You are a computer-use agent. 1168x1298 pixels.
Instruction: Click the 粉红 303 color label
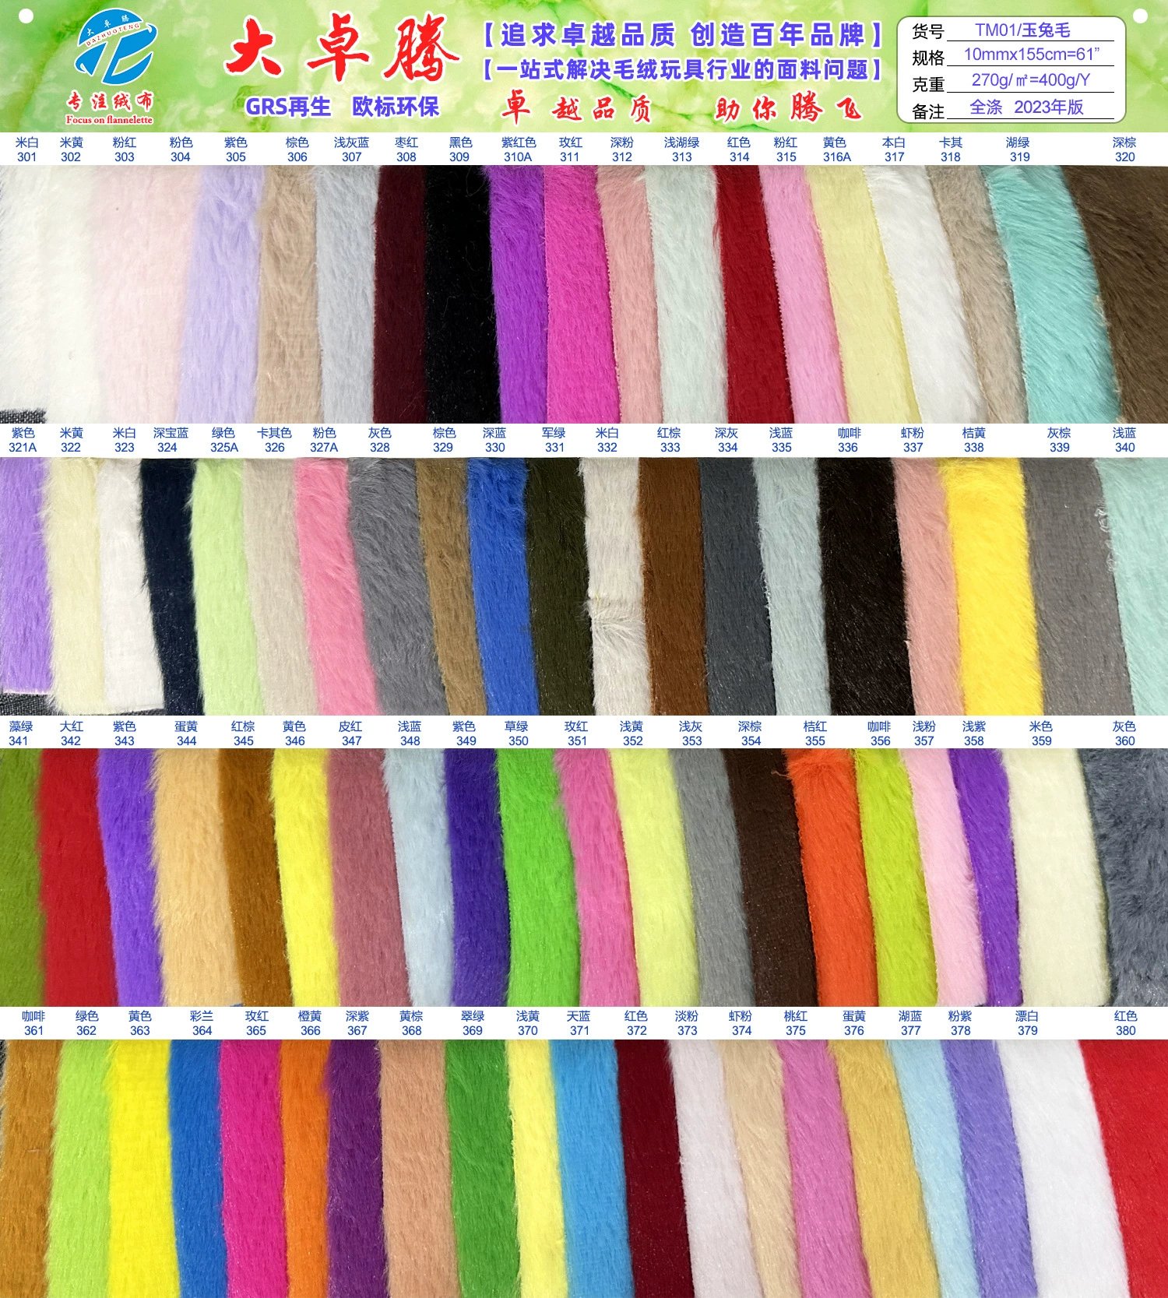click(125, 149)
